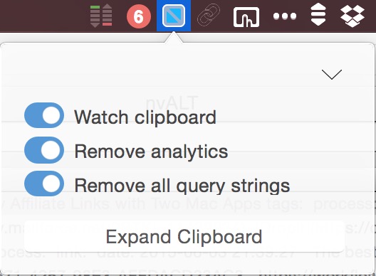Select the Remove analytics label text
The height and width of the screenshot is (276, 376).
click(x=151, y=152)
